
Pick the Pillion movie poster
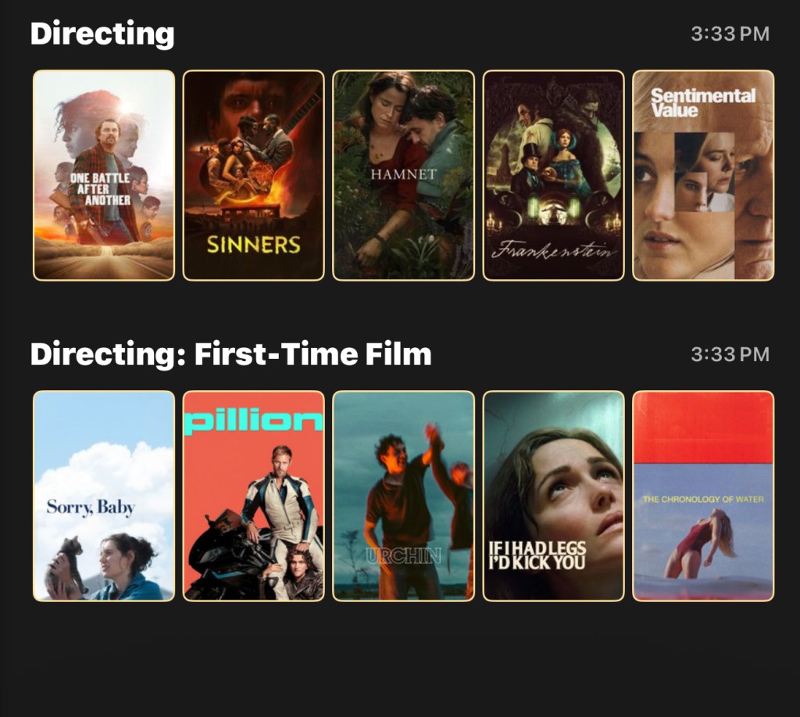tap(254, 496)
